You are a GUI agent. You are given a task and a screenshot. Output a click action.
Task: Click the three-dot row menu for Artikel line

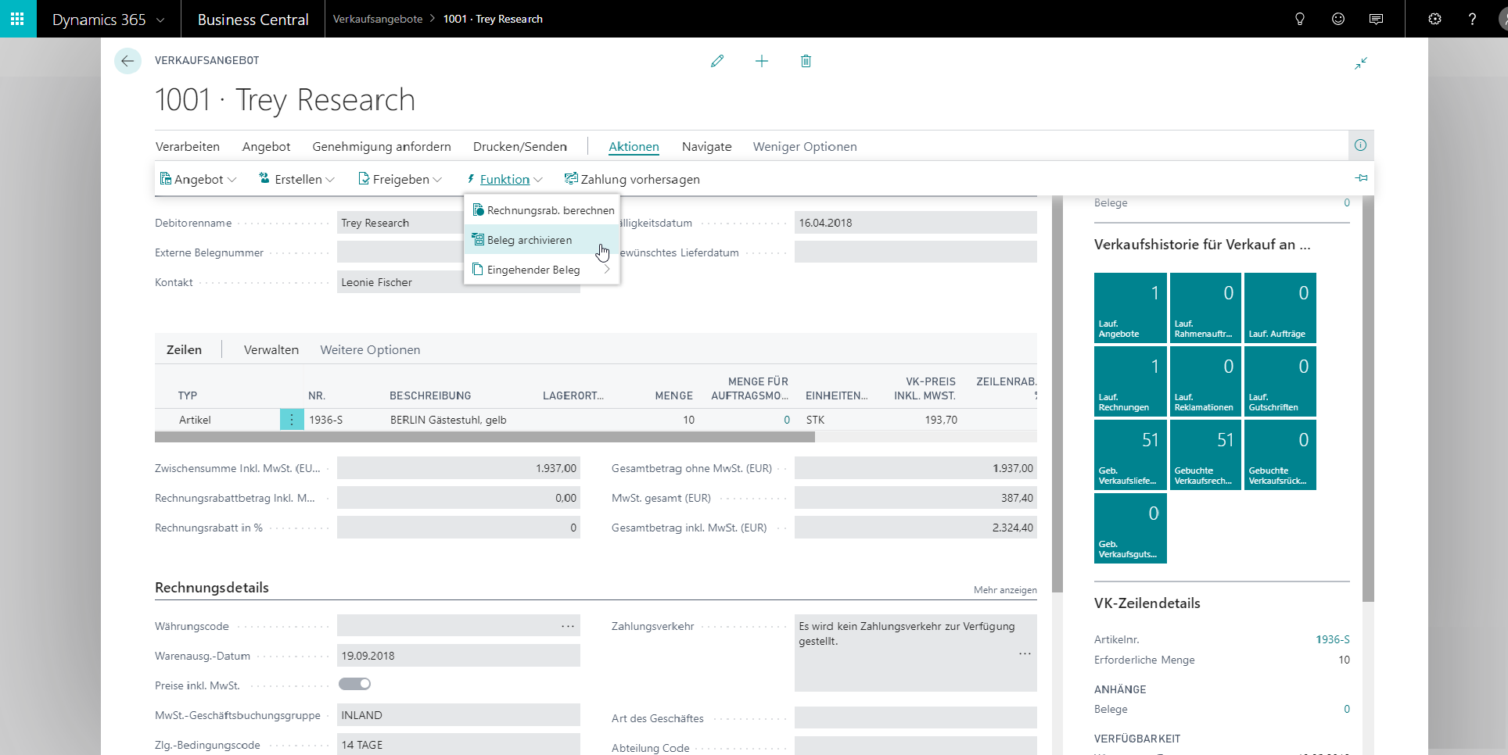[x=292, y=420]
